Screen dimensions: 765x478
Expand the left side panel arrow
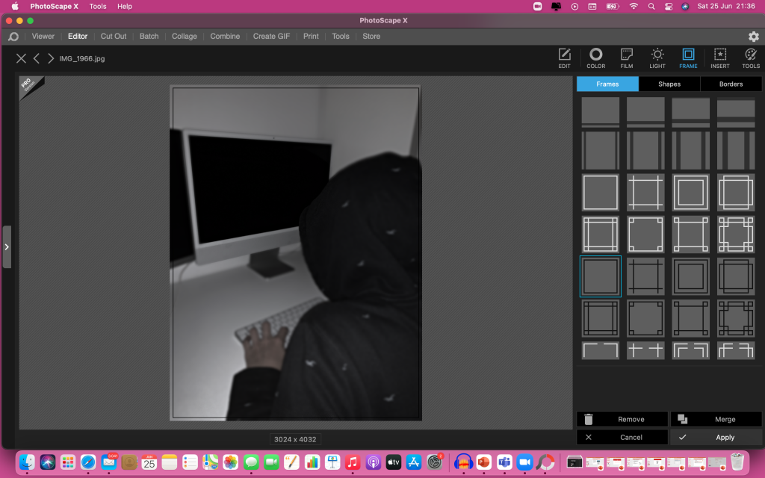pos(7,246)
